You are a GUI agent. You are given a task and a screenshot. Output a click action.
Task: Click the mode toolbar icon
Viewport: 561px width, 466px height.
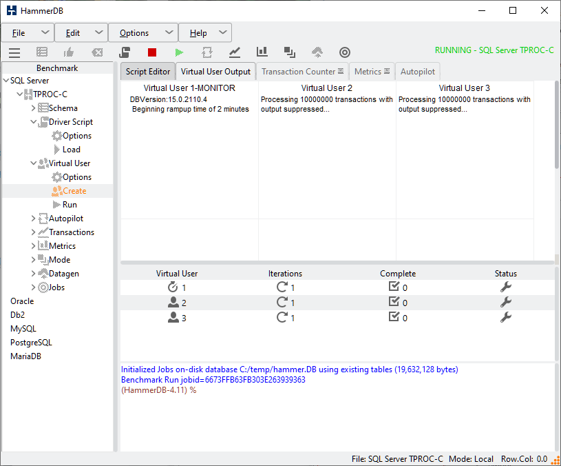tap(289, 52)
